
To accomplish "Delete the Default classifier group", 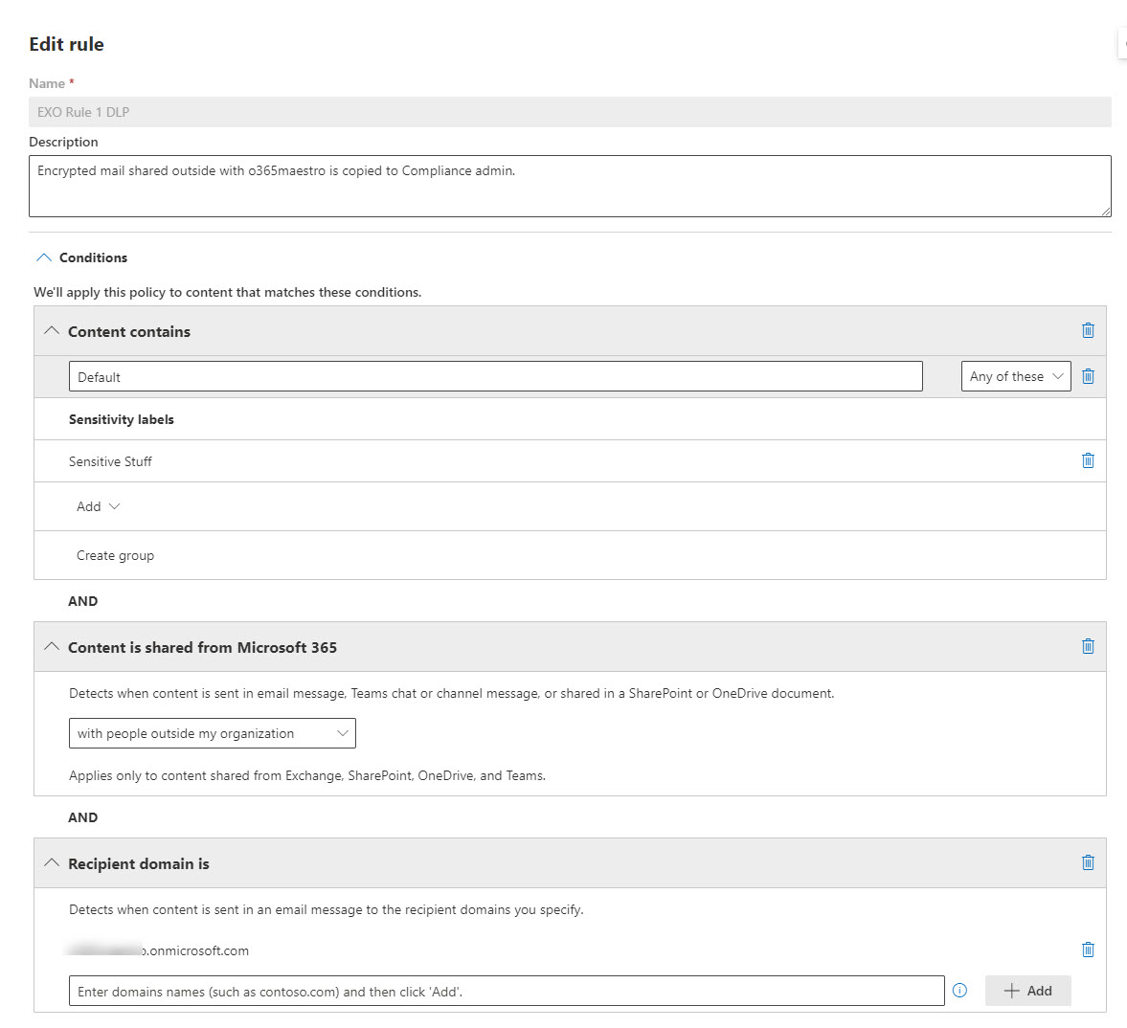I will (1088, 375).
